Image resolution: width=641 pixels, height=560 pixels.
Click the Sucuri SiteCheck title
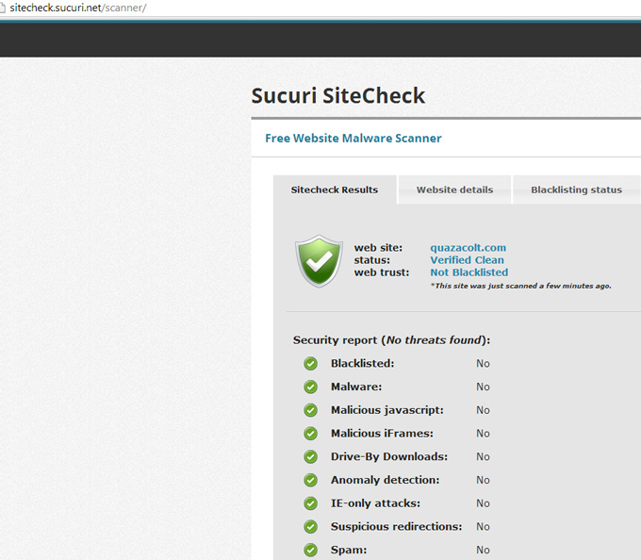(x=338, y=95)
